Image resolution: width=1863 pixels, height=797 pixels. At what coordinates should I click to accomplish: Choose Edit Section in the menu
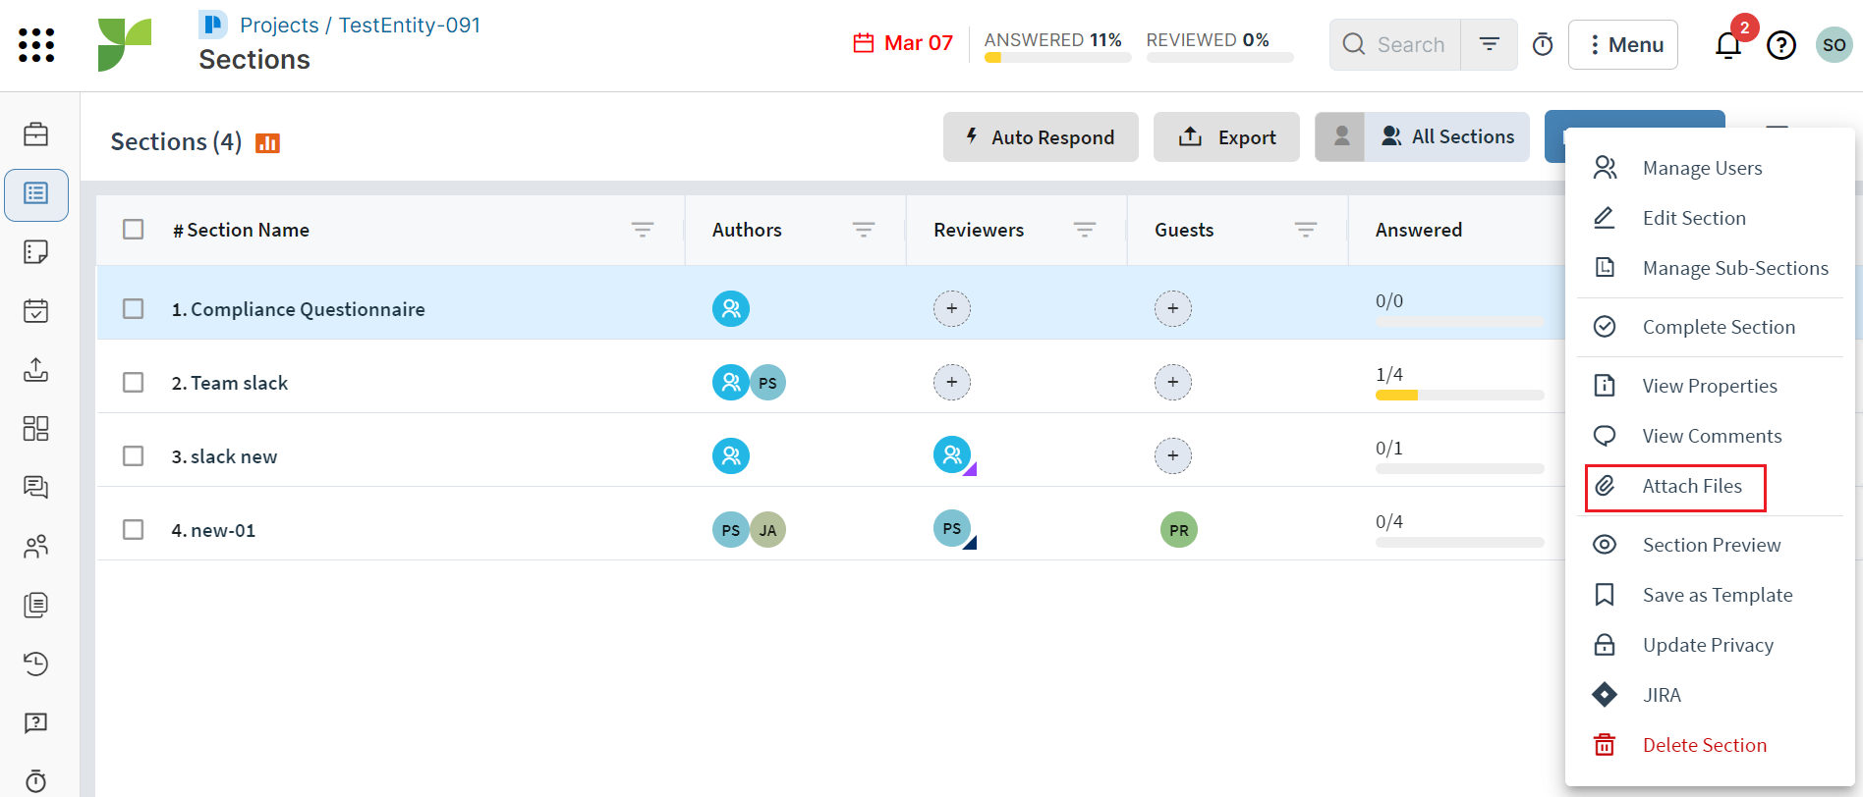(x=1710, y=218)
